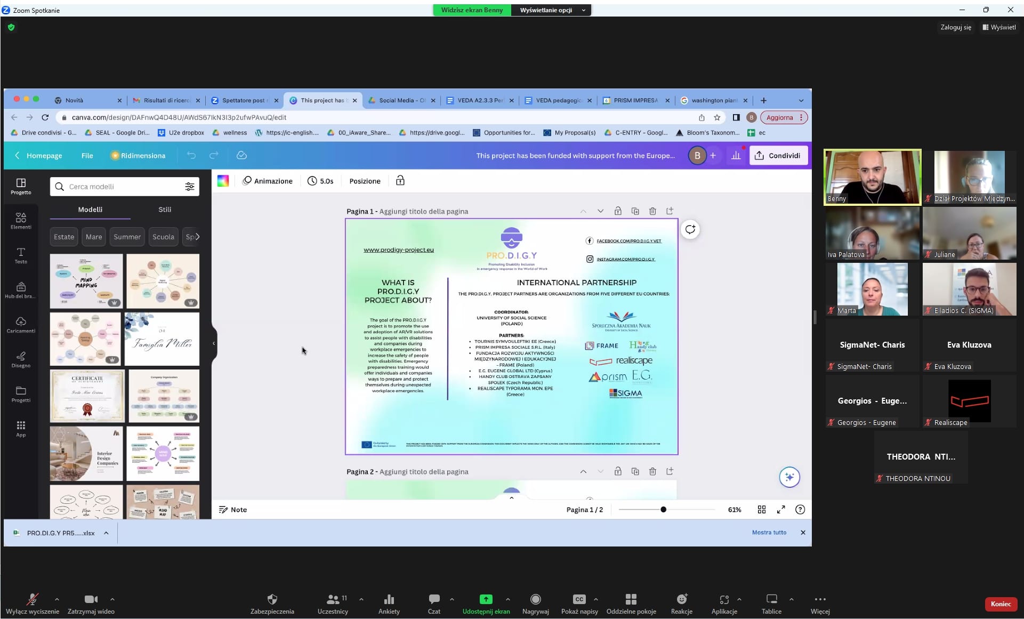Screen dimensions: 1024x619
Task: Select the Disegno drawing tool
Action: point(21,359)
